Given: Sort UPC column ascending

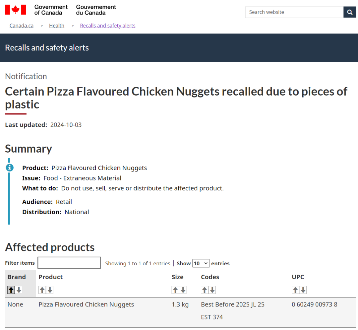Looking at the screenshot, I should coord(295,290).
